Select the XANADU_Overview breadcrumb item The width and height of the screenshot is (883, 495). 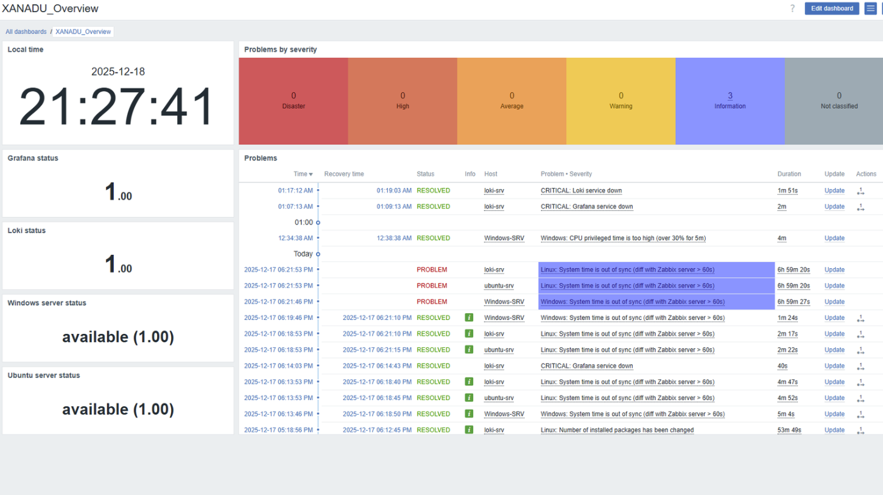[x=83, y=32]
